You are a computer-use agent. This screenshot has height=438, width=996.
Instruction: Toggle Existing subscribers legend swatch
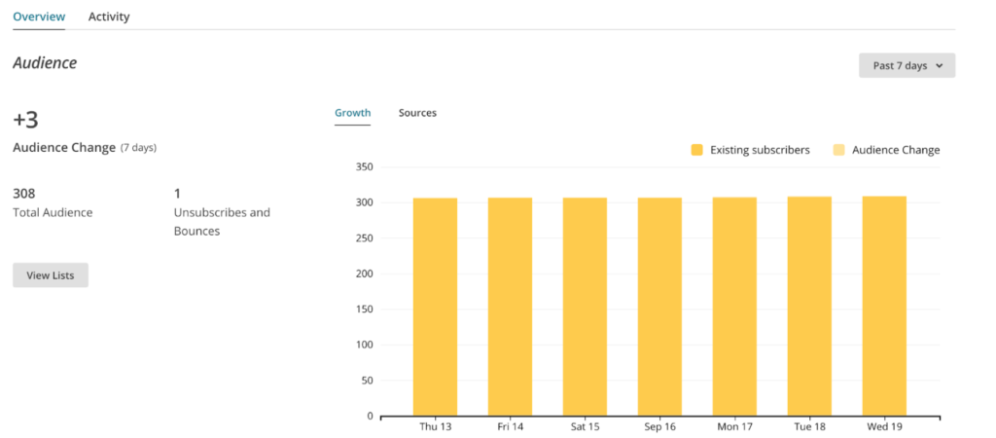tap(696, 150)
